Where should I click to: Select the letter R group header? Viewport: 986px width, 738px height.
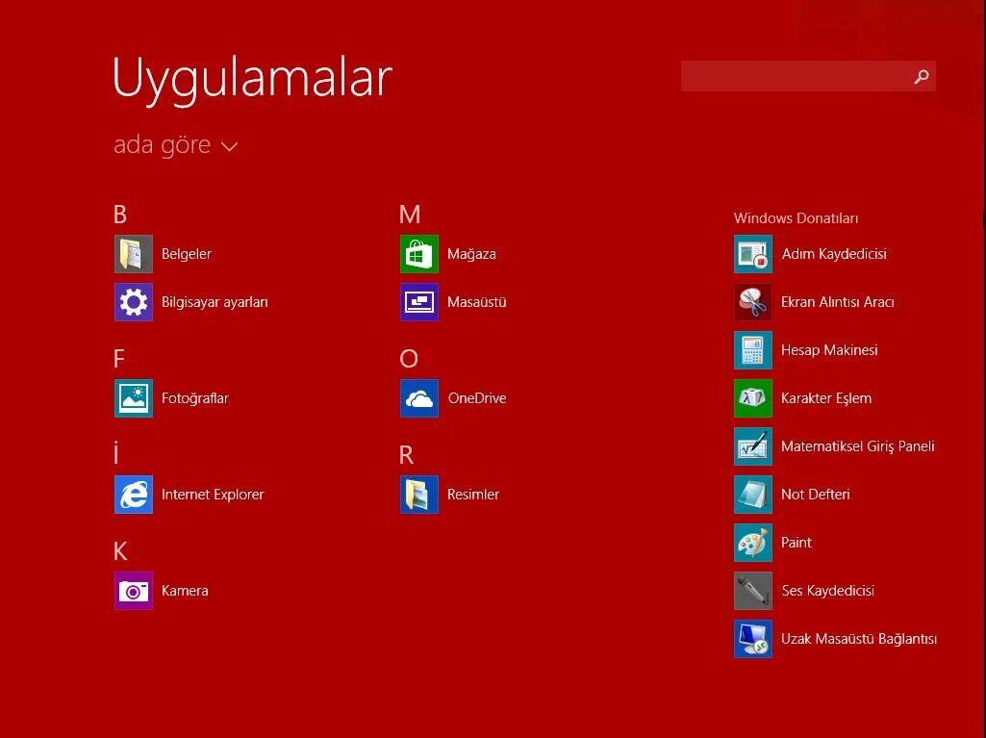tap(406, 455)
